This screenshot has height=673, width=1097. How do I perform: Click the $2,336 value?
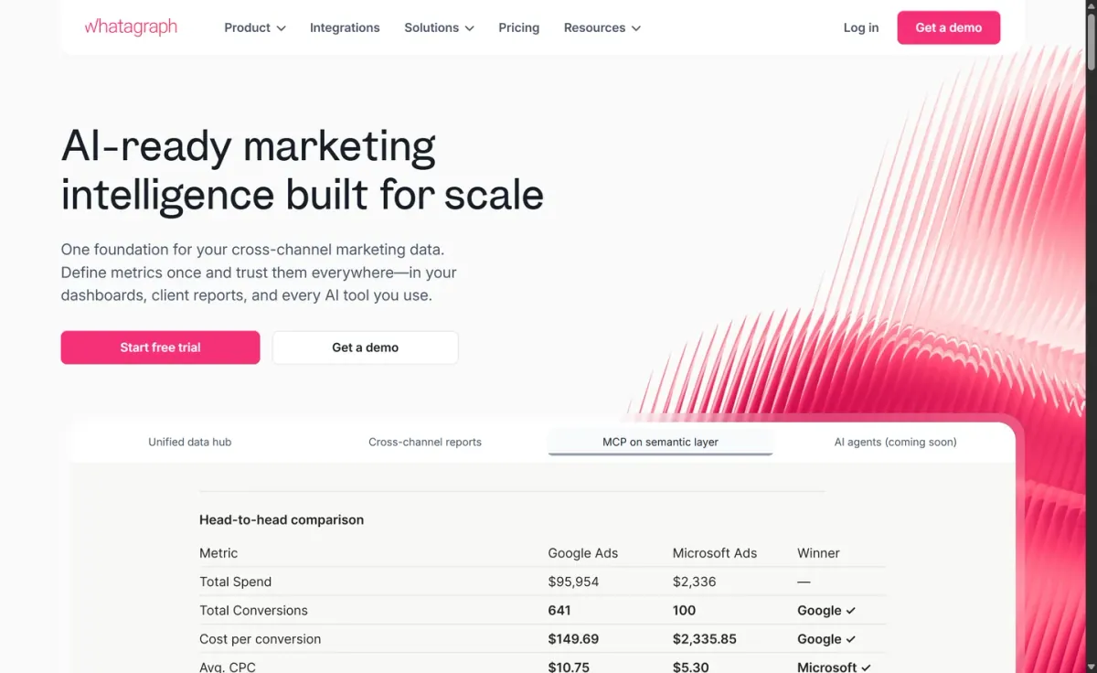(695, 582)
